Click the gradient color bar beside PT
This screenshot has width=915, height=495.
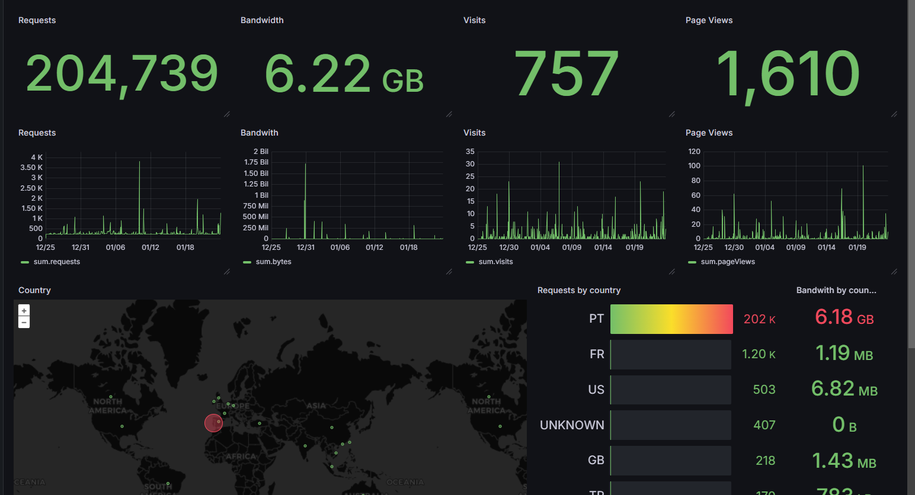(x=671, y=319)
